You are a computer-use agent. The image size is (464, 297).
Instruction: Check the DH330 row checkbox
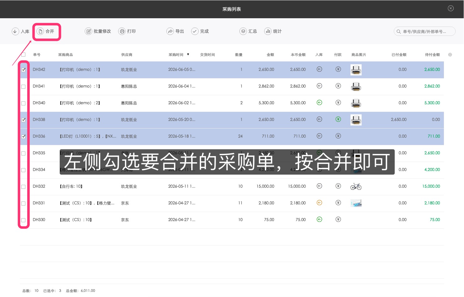[23, 220]
